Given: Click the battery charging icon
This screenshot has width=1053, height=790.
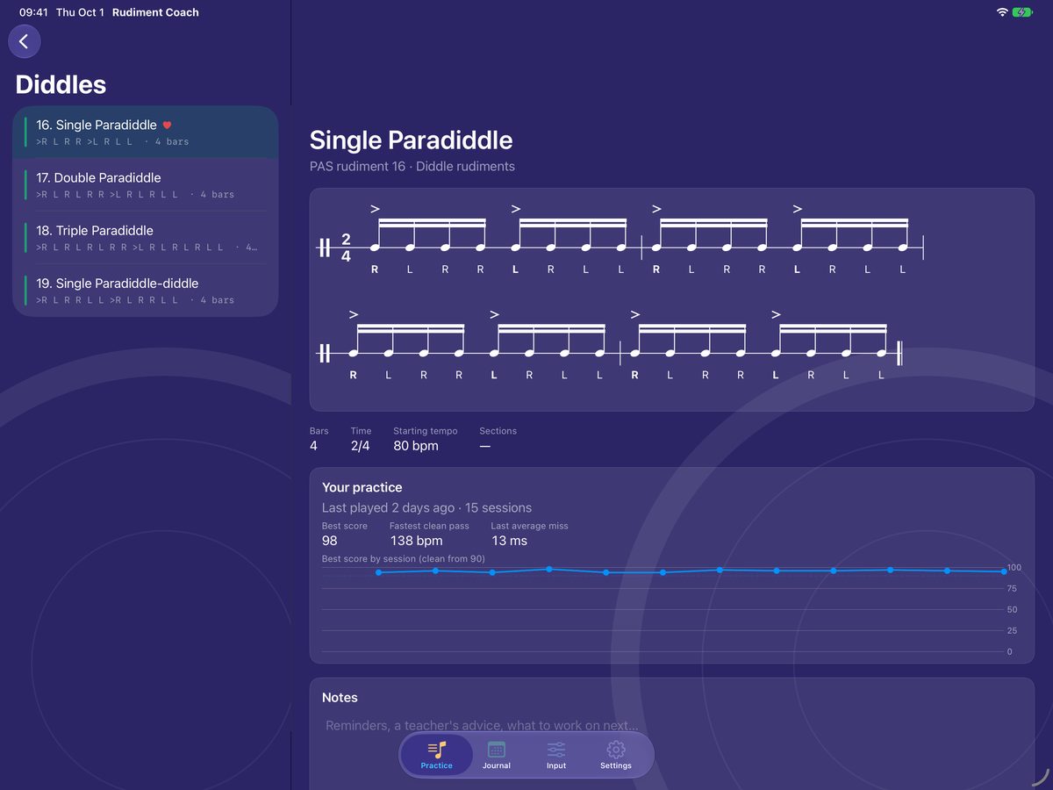Looking at the screenshot, I should point(1023,12).
